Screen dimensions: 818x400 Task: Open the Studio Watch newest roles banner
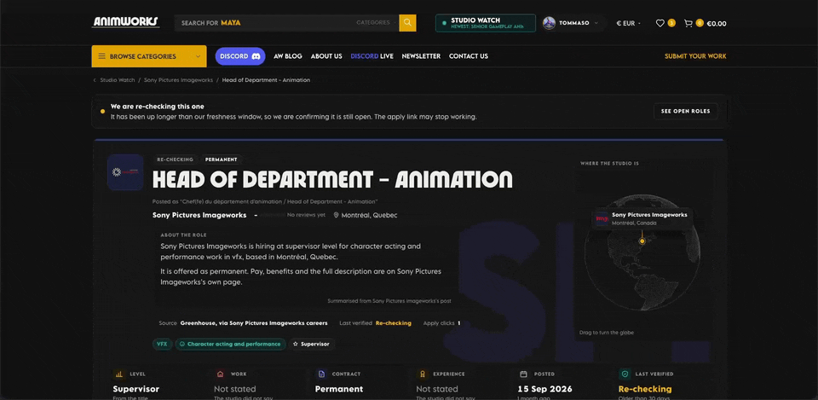(x=486, y=23)
